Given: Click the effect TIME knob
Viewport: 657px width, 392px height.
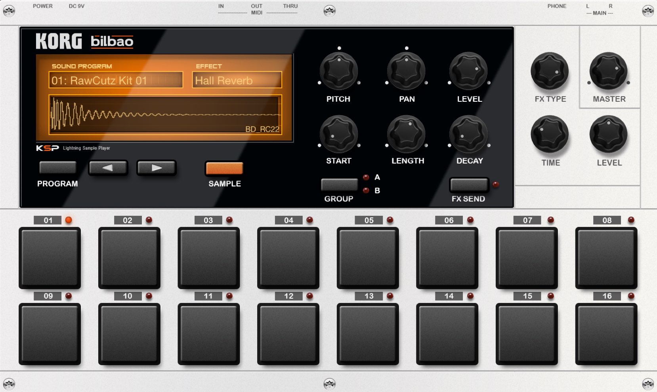Looking at the screenshot, I should [x=550, y=135].
